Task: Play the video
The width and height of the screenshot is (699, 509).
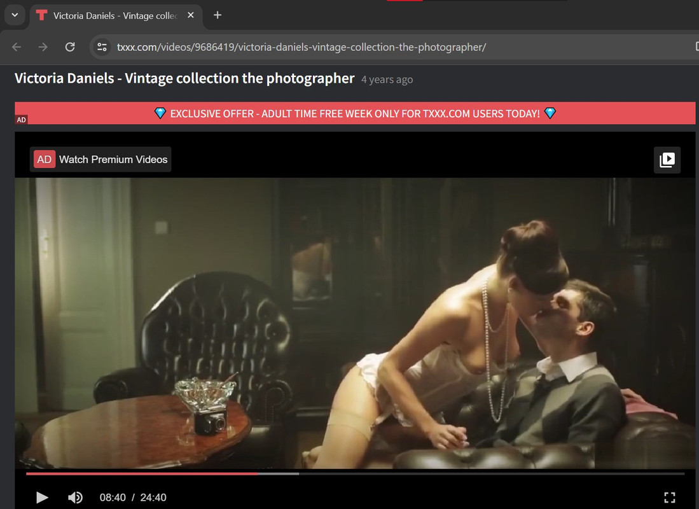Action: [x=42, y=497]
